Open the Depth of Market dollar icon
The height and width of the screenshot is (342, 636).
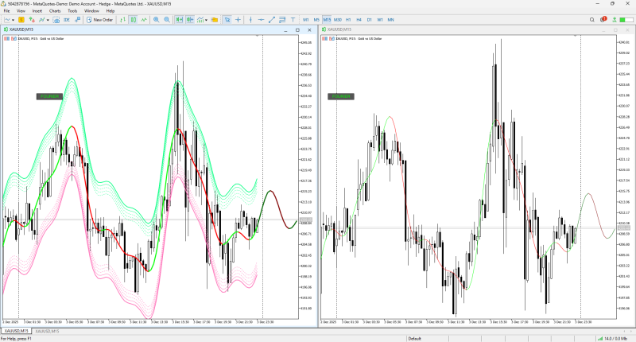pos(21,19)
